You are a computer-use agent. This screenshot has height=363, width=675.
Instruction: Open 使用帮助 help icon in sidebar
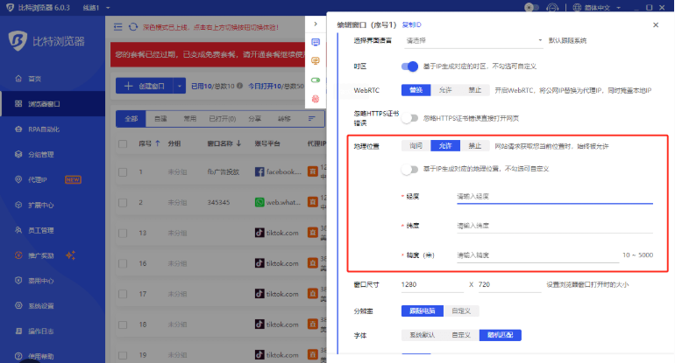(x=18, y=356)
